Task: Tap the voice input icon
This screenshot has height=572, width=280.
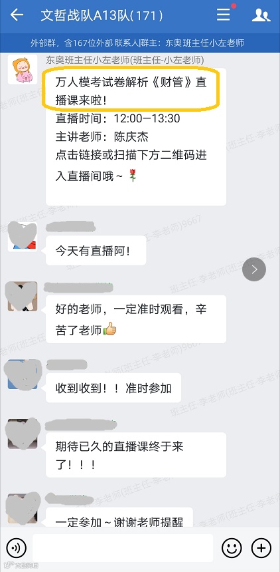Action: (x=17, y=548)
